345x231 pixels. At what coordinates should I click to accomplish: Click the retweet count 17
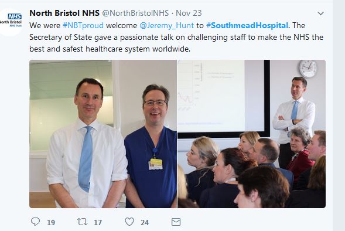click(98, 222)
